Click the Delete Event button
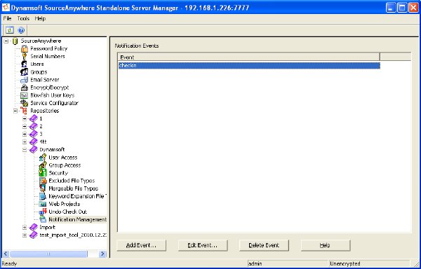Image resolution: width=421 pixels, height=269 pixels. pos(264,245)
